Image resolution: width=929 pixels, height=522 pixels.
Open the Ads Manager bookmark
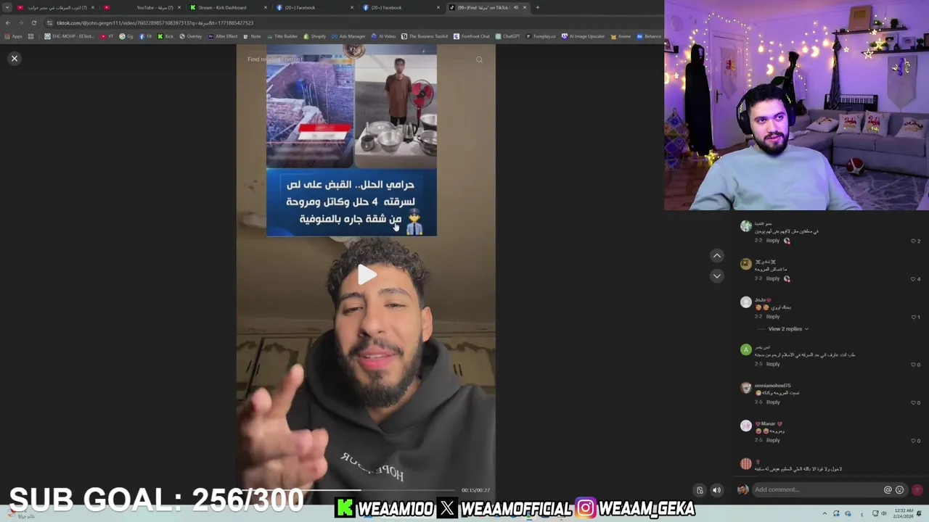pos(348,36)
